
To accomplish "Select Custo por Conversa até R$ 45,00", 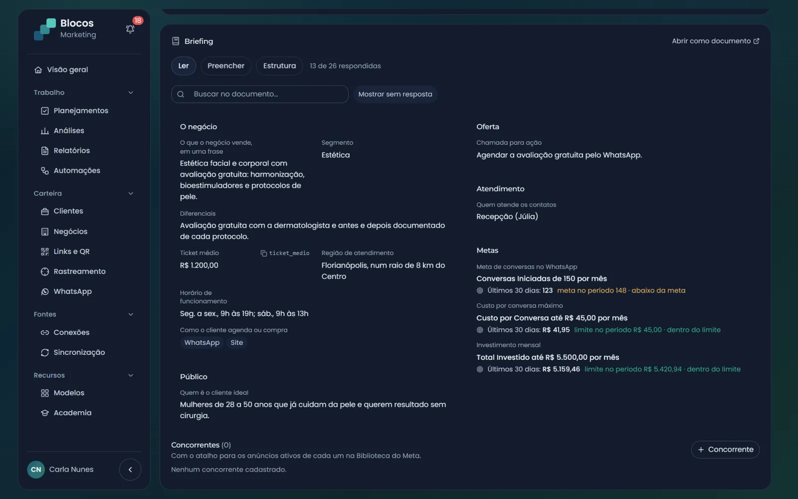I will [552, 318].
